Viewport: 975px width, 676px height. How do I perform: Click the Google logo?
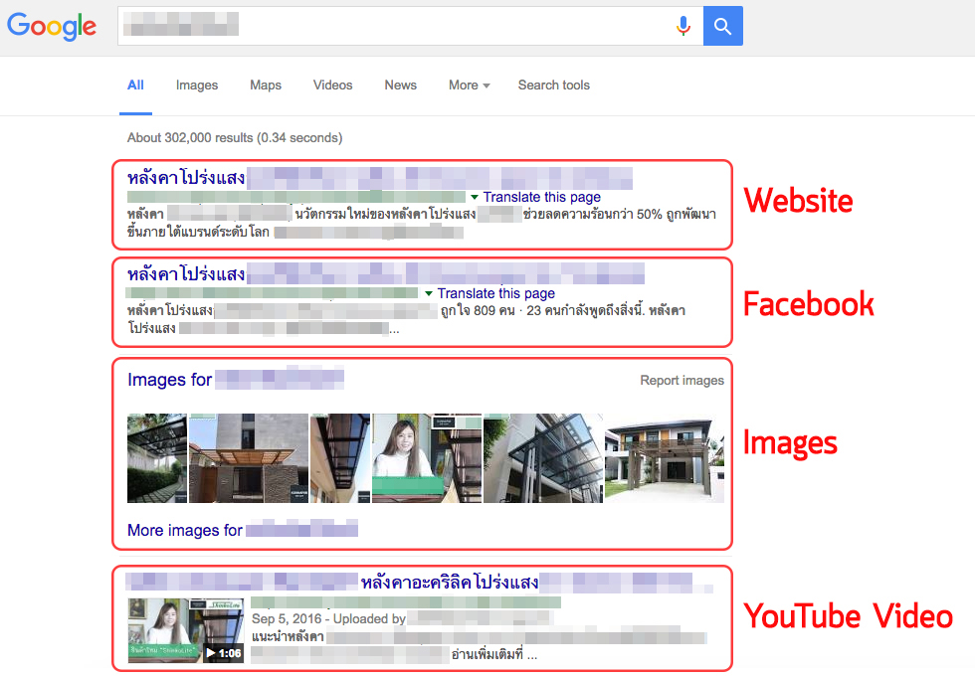52,26
